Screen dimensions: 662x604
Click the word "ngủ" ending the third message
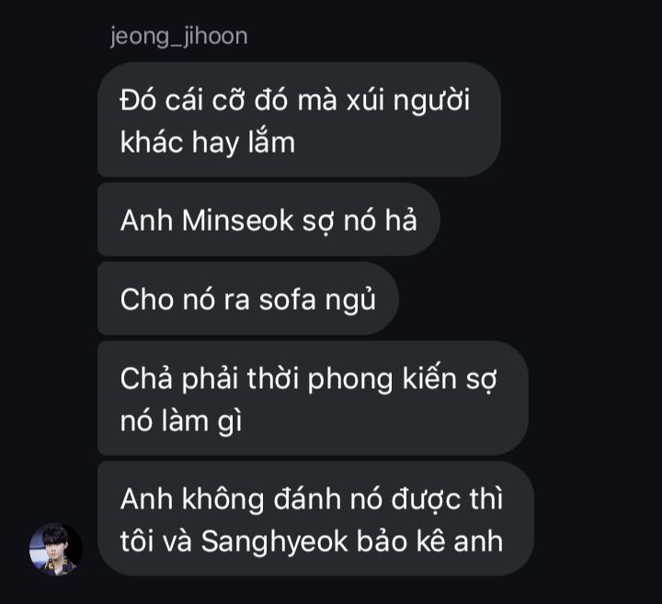[x=350, y=300]
